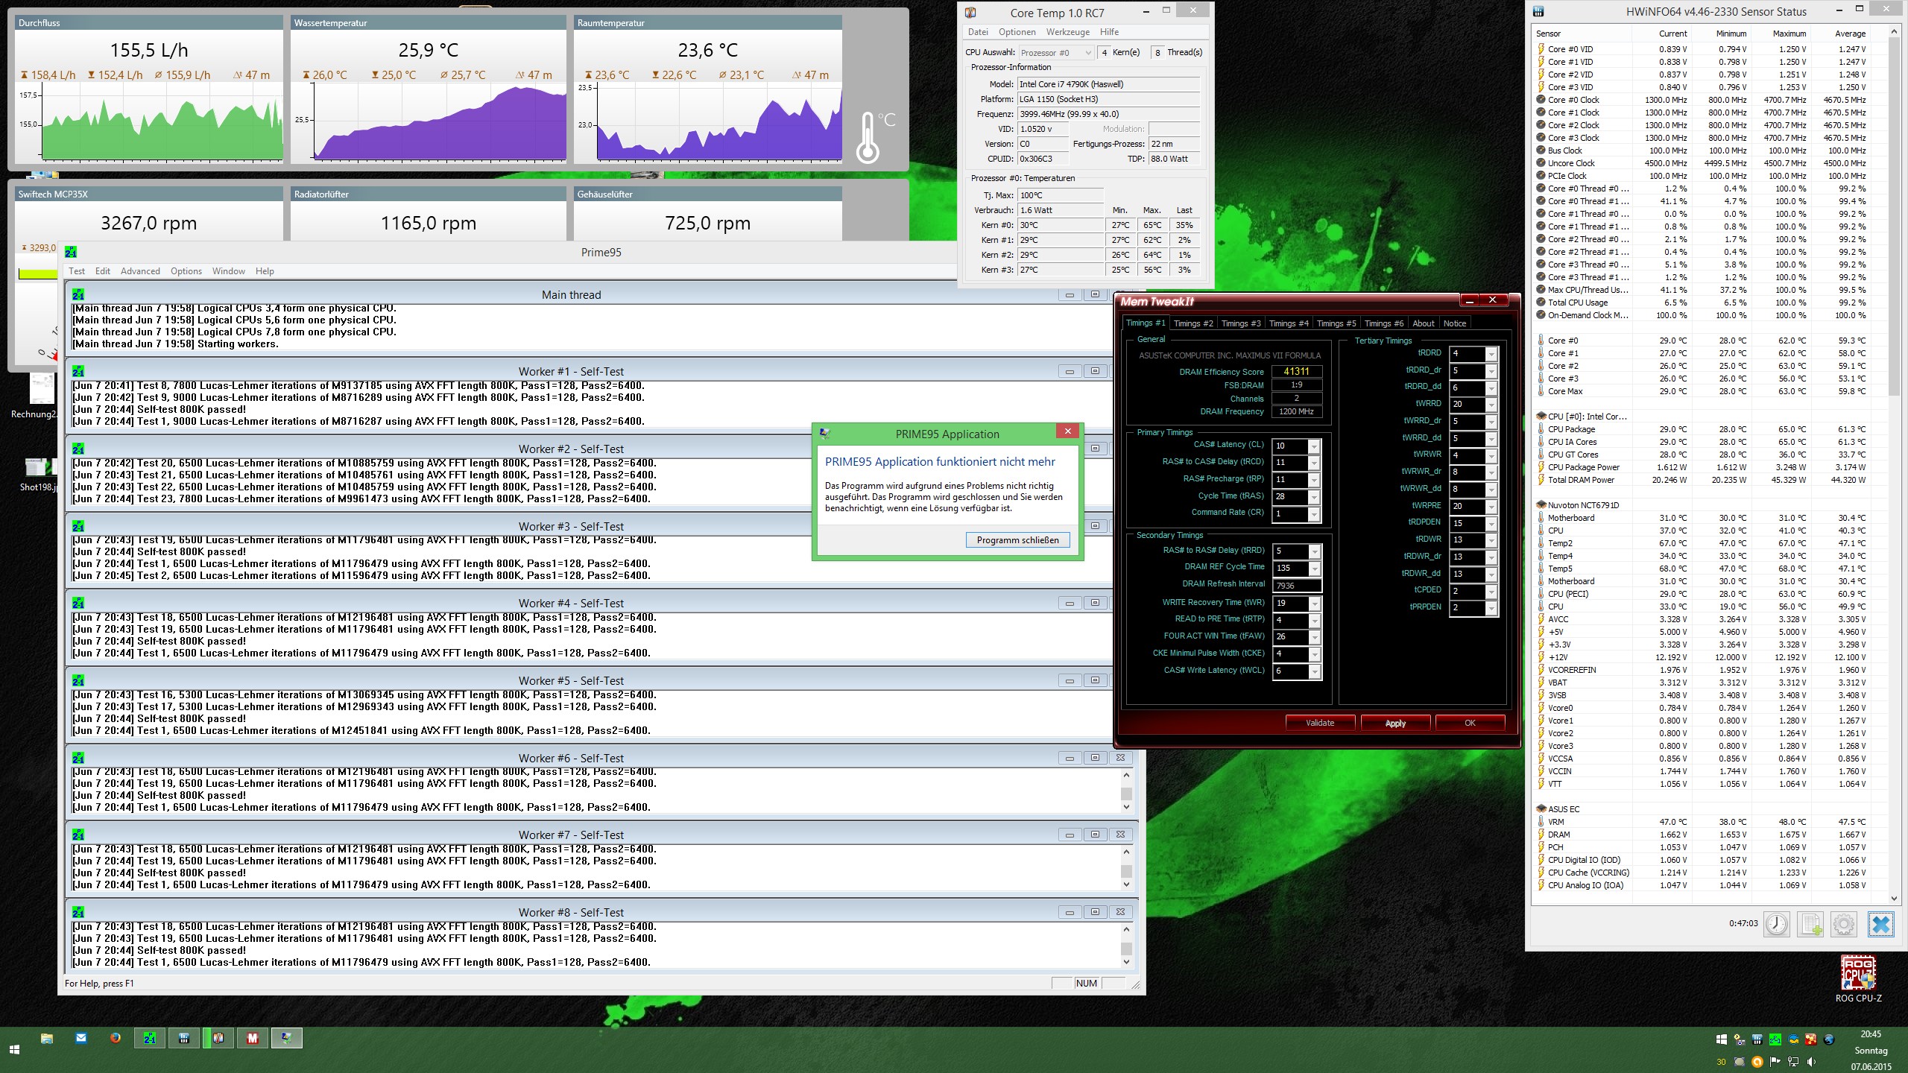This screenshot has height=1073, width=1908.
Task: Open the Notice tab in Mem TweakIt
Action: pyautogui.click(x=1454, y=323)
